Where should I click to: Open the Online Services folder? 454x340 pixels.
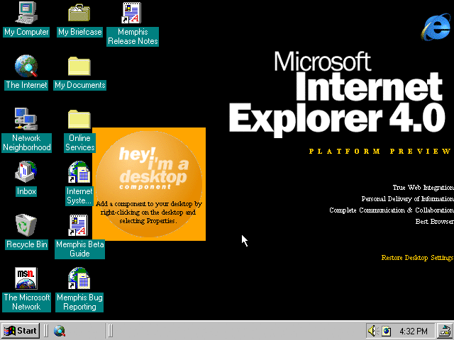[79, 130]
